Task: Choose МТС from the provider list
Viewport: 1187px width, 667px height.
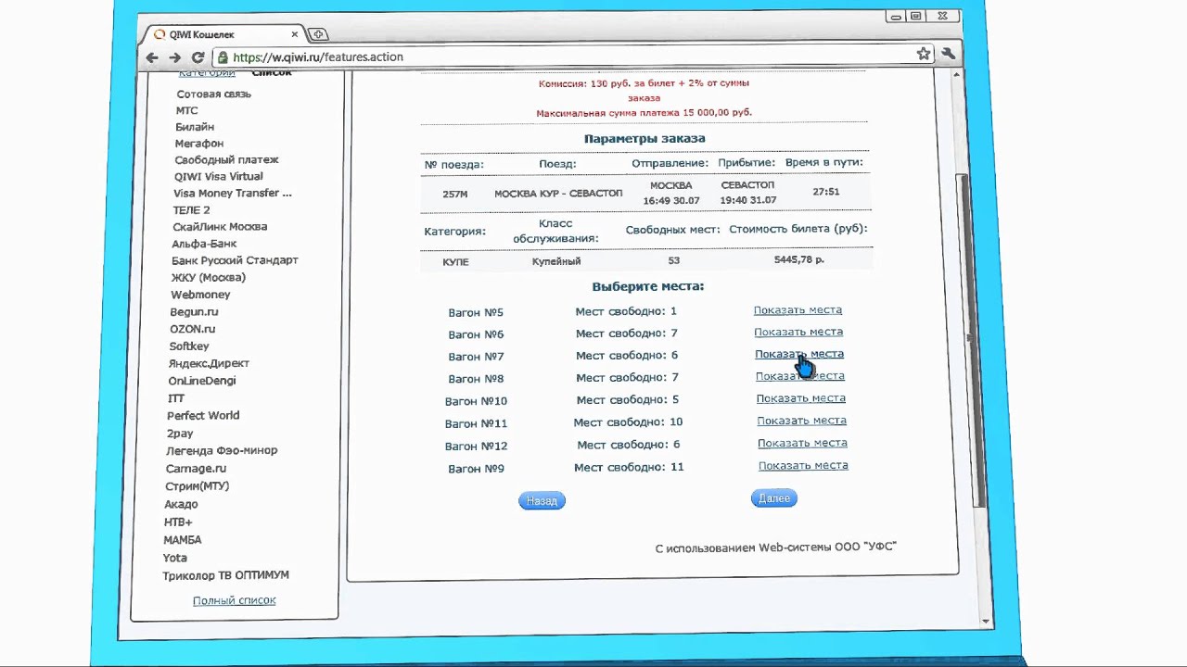Action: 186,110
